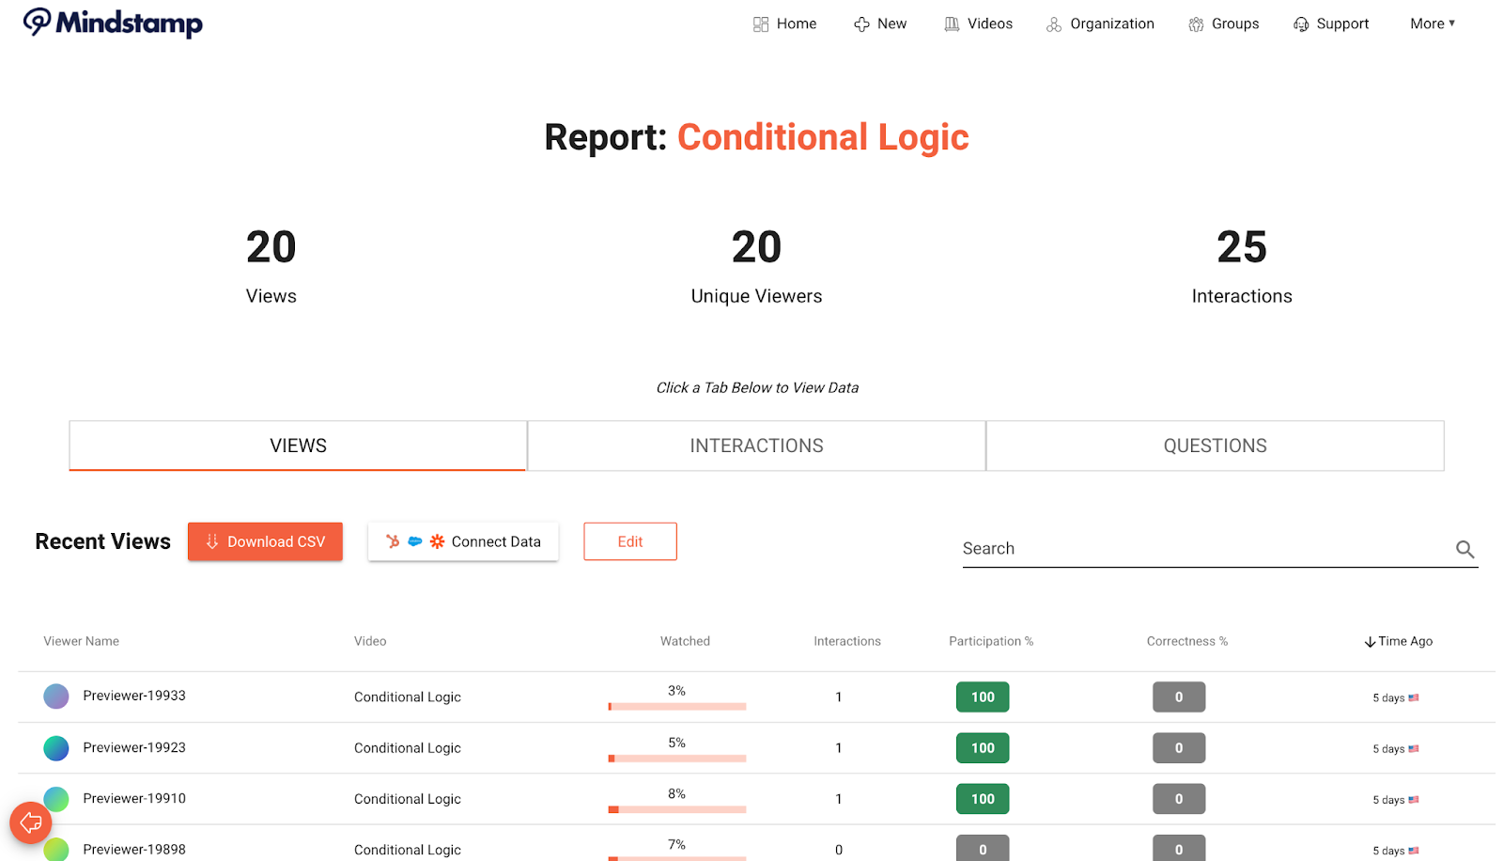This screenshot has width=1503, height=861.
Task: Click the Home icon in navigation
Action: [x=761, y=24]
